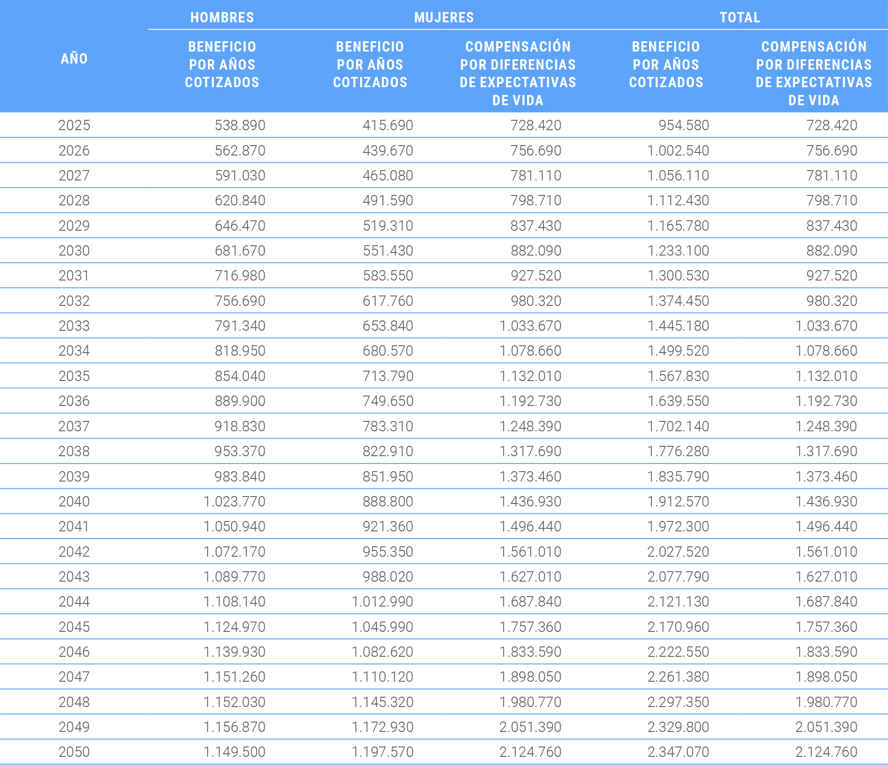Click the TOTAL group header
This screenshot has width=888, height=765.
[740, 17]
